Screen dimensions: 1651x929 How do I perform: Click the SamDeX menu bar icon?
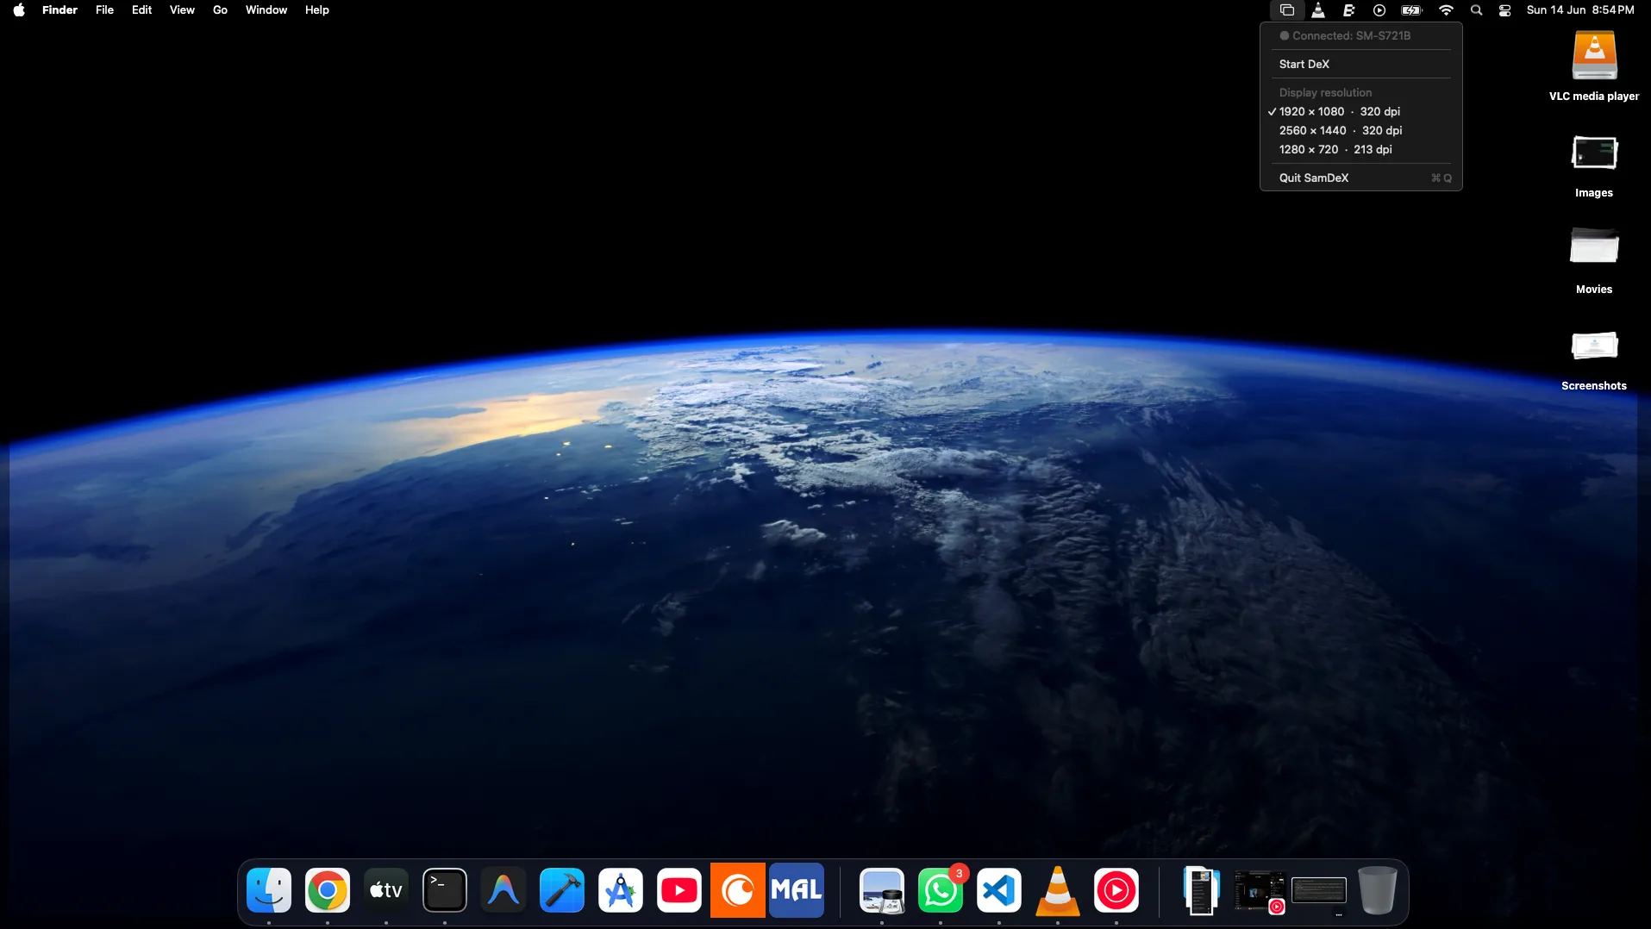pyautogui.click(x=1286, y=10)
